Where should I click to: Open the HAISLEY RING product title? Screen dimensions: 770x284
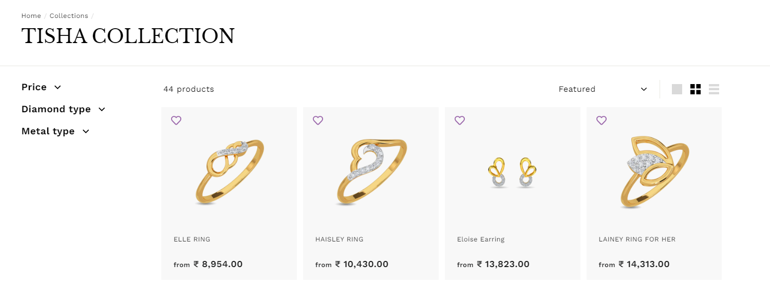pos(340,239)
